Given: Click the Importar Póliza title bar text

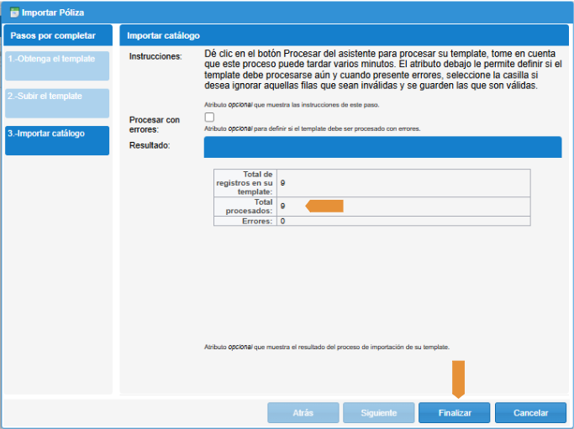Looking at the screenshot, I should coord(53,13).
